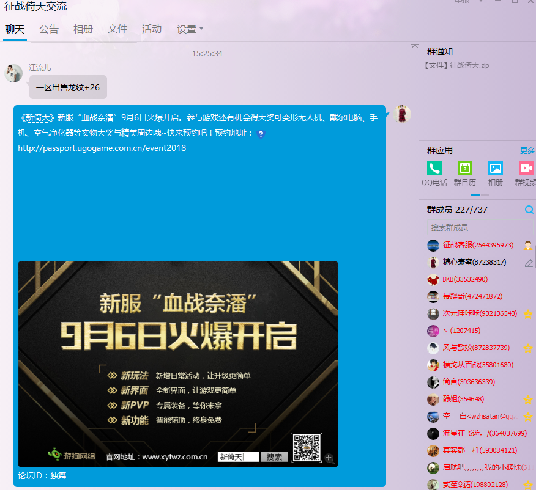Select member 风与歌妓(872837739) by name
536x490 pixels.
[x=476, y=348]
